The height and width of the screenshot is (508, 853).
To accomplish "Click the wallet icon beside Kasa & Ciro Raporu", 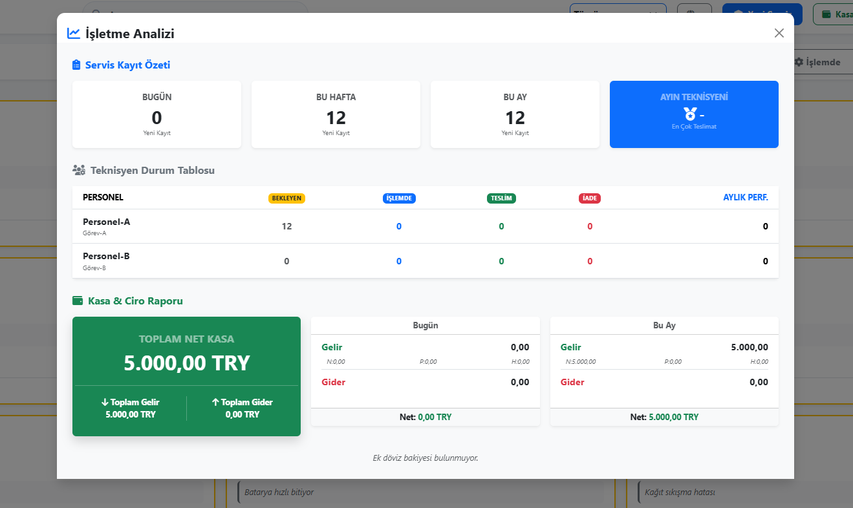I will [x=78, y=301].
